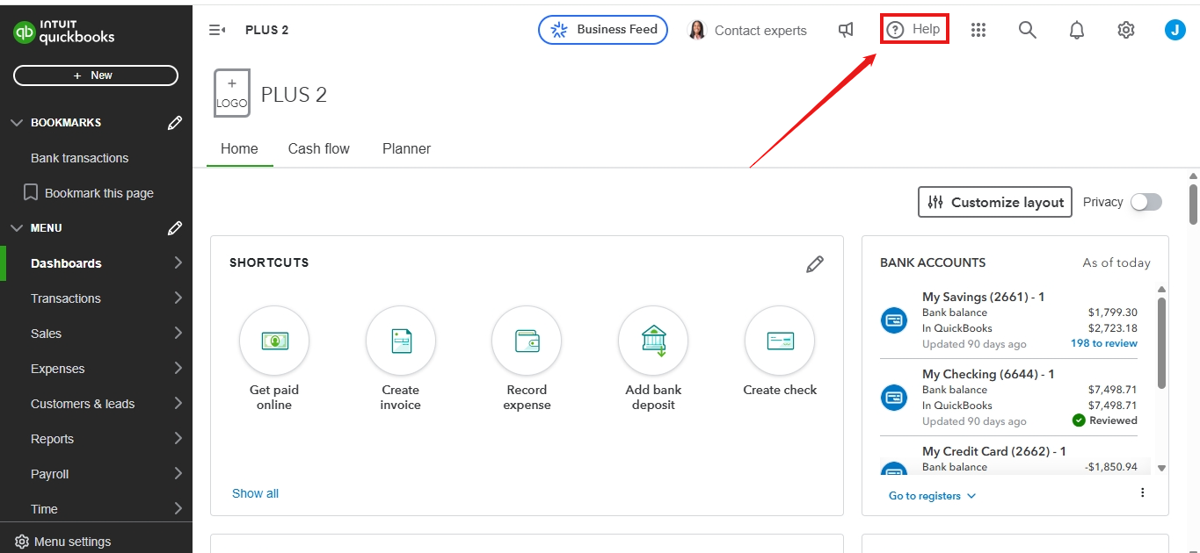The height and width of the screenshot is (553, 1200).
Task: Toggle the Privacy switch
Action: (1146, 202)
